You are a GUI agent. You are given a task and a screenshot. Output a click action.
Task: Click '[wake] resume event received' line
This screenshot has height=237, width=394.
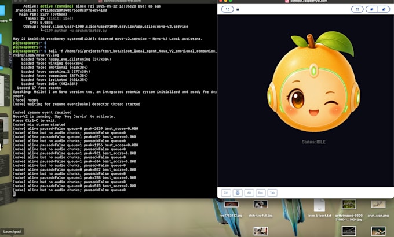(x=42, y=112)
